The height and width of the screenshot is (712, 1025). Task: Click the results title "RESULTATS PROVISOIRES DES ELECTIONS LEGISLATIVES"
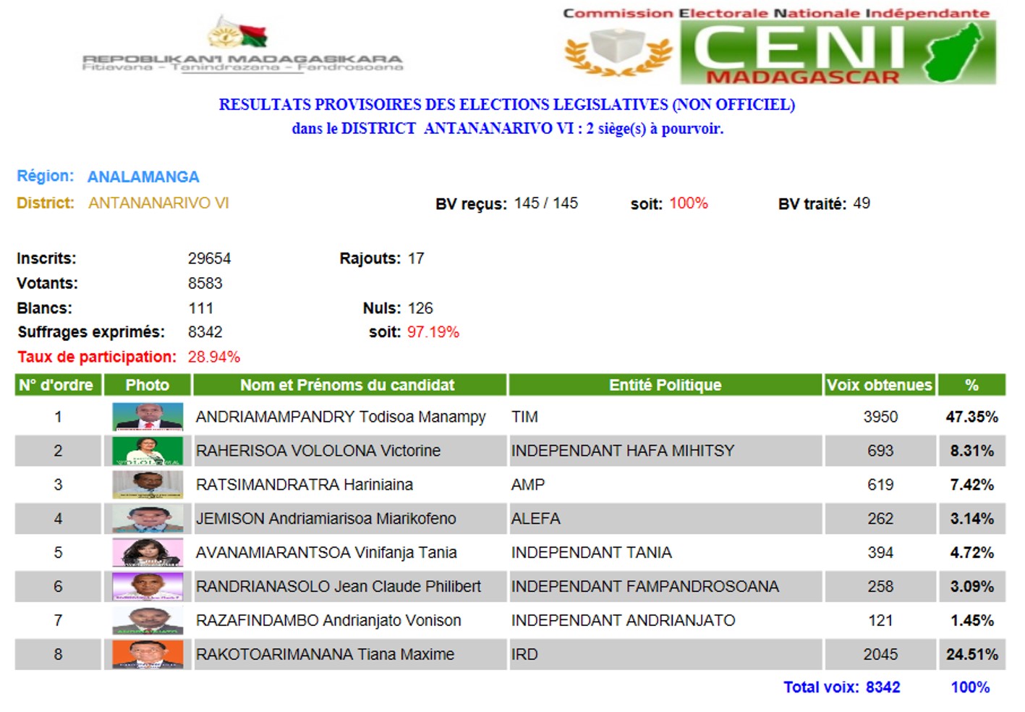pyautogui.click(x=507, y=105)
